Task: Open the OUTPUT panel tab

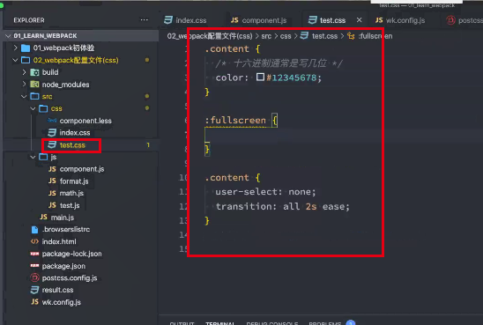Action: pos(182,323)
